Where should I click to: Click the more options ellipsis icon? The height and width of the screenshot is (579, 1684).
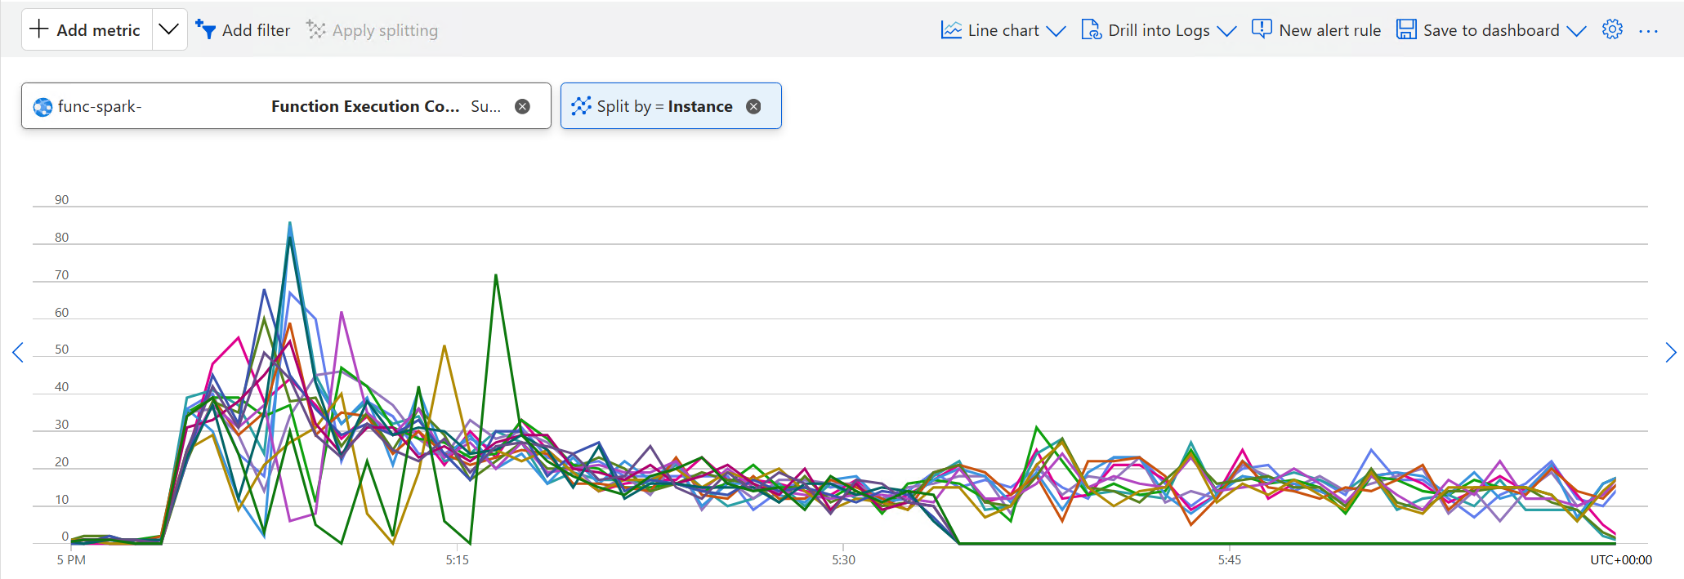(1648, 30)
